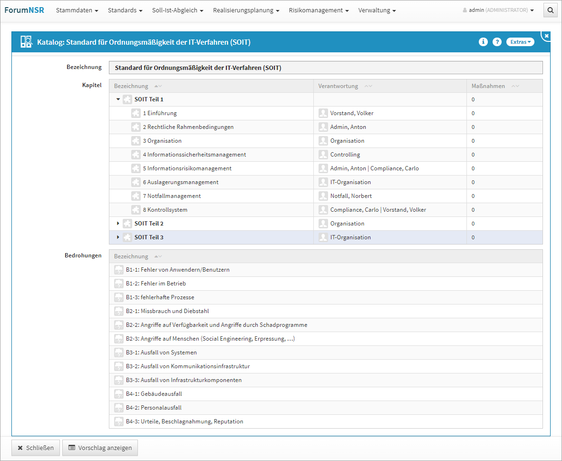Open the Risikomanagement menu

coord(319,10)
